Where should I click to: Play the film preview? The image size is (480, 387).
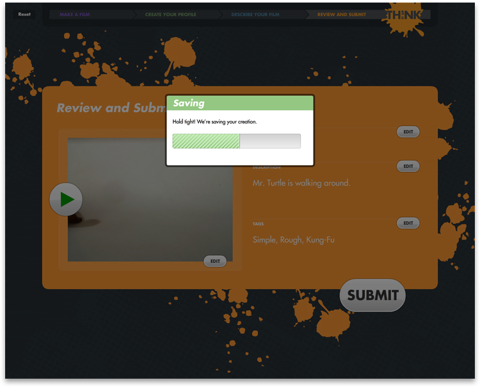(66, 200)
